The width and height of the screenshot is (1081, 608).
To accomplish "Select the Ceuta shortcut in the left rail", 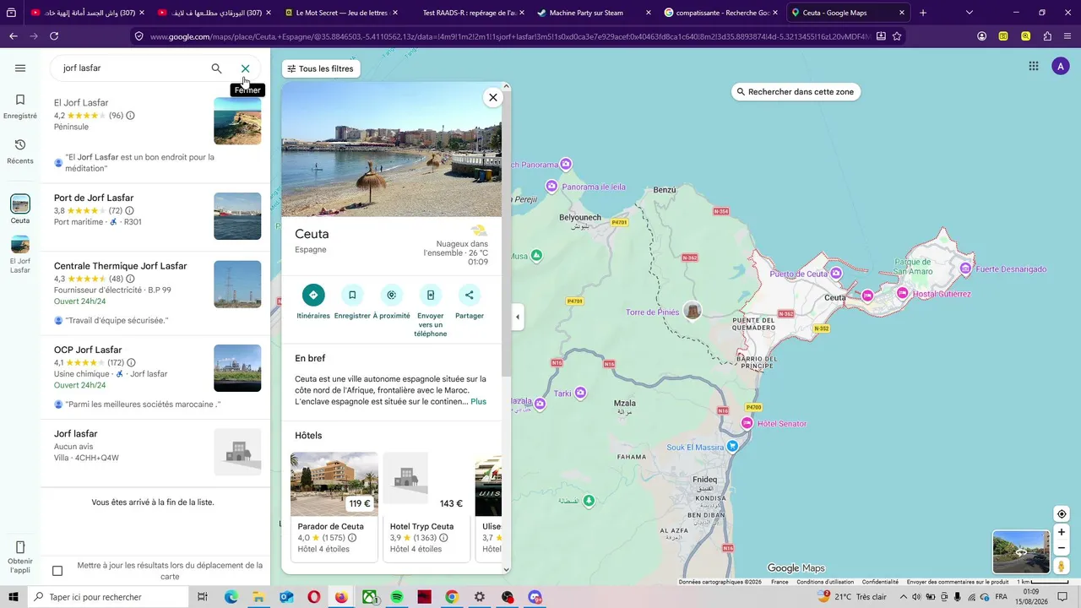I will (x=20, y=209).
